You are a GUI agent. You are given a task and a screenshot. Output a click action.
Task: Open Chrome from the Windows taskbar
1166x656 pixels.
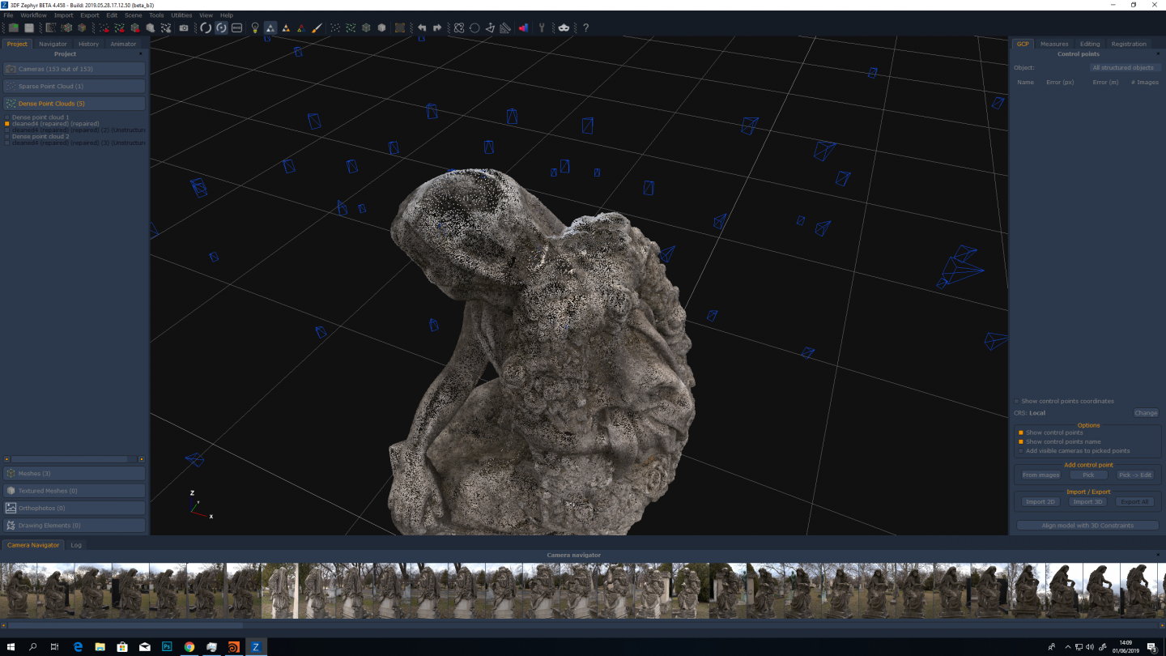[x=189, y=647]
